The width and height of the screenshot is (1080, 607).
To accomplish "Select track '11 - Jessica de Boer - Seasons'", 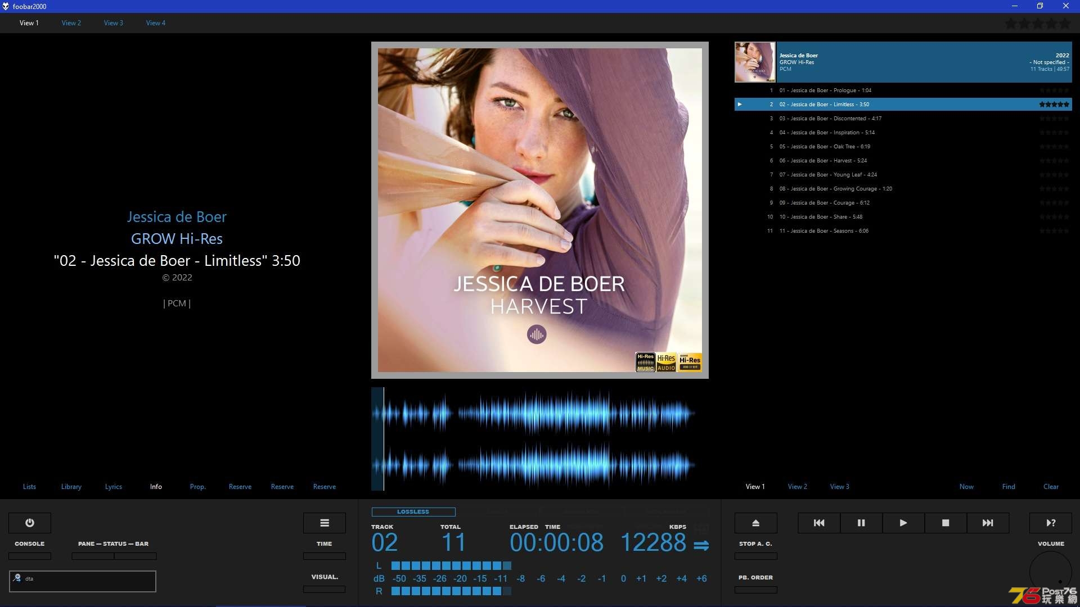I will pos(903,231).
